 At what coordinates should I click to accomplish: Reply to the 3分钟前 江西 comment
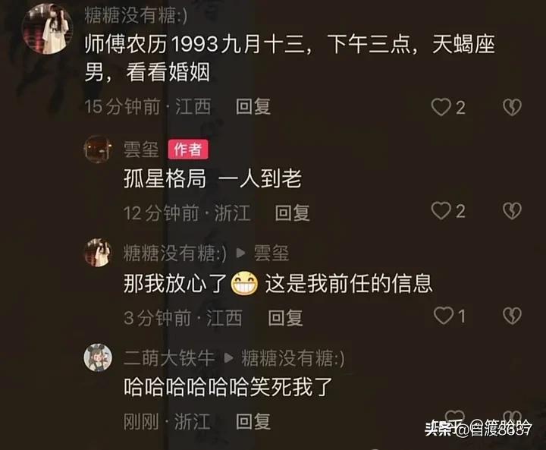(x=285, y=317)
